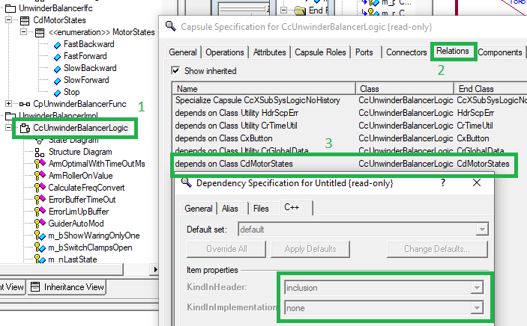The width and height of the screenshot is (527, 326).
Task: Select depends on Class CxButton row
Action: (x=350, y=138)
